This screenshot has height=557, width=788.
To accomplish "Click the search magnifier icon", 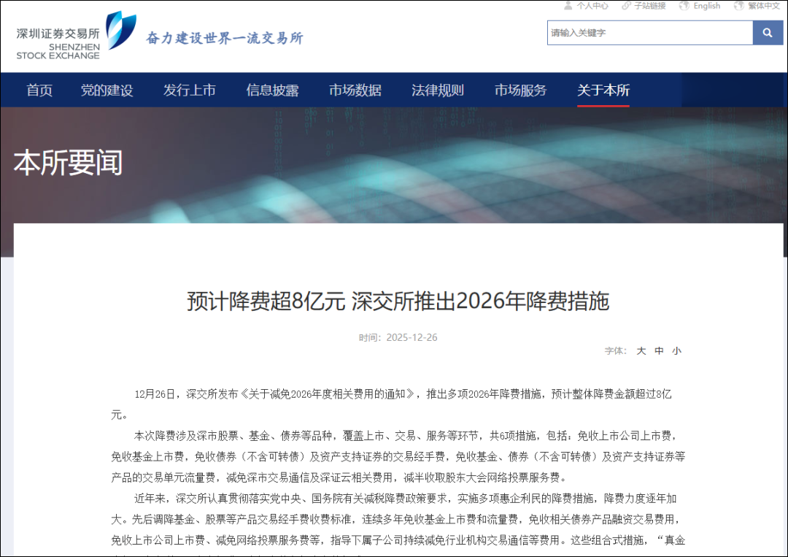I will click(x=767, y=33).
